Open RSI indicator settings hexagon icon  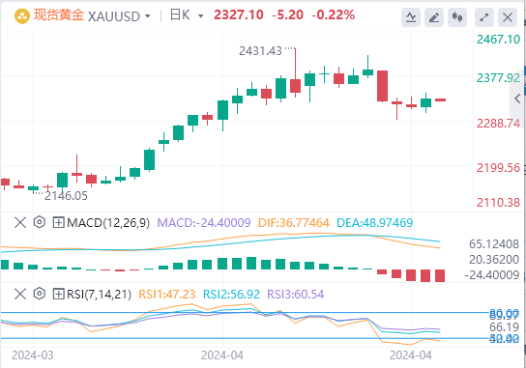(40, 294)
